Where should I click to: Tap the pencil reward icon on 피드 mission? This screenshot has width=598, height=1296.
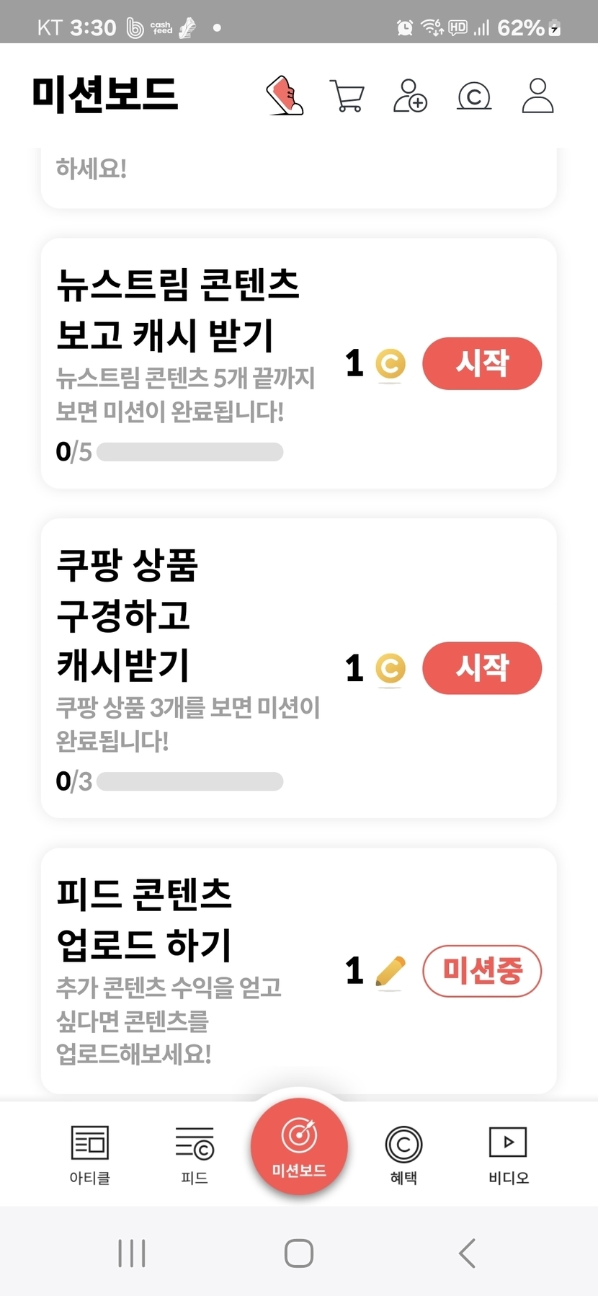[391, 971]
